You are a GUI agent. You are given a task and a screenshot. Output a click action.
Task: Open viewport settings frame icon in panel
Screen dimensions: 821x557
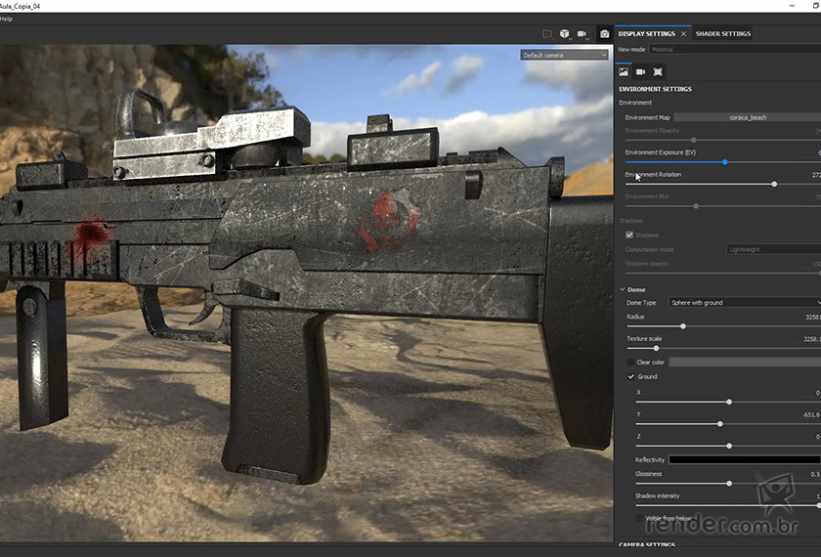(x=658, y=71)
